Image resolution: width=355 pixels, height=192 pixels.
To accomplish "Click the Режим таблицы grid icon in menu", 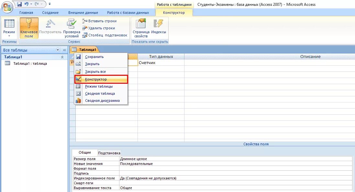I will 78,86.
